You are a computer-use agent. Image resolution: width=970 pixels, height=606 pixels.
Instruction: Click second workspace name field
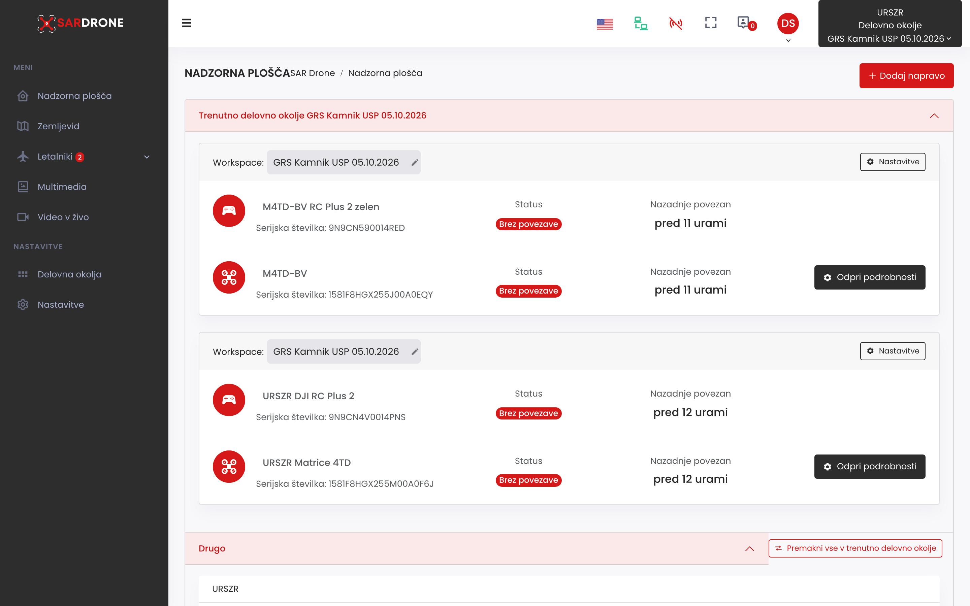[x=344, y=351]
